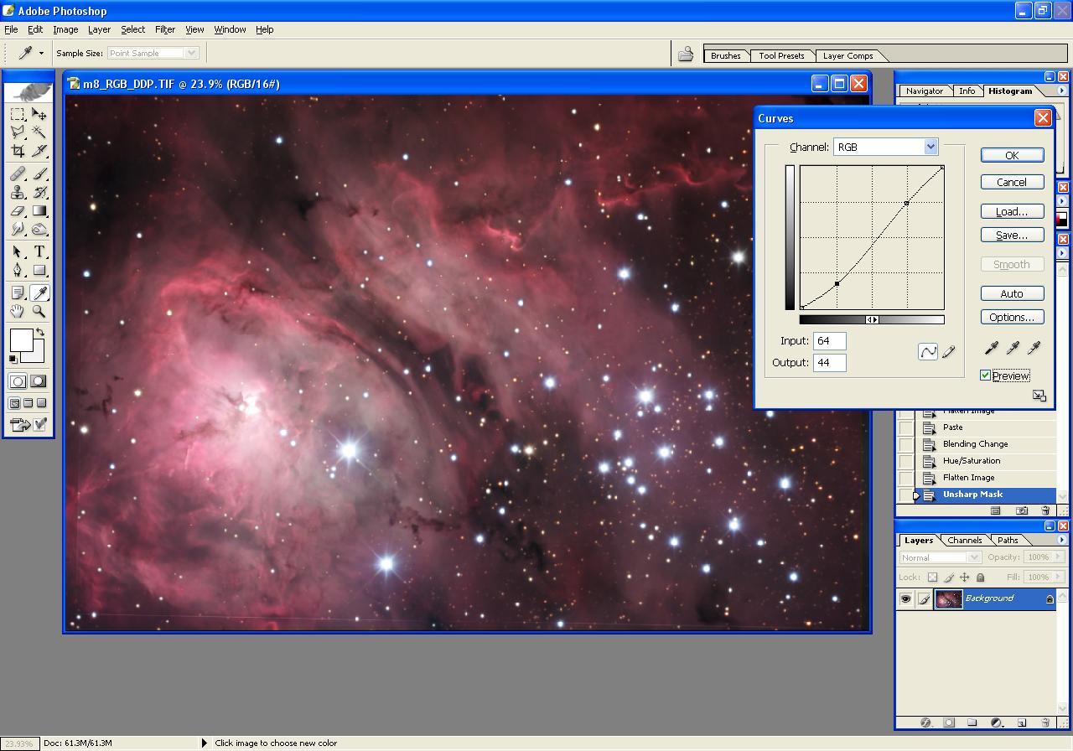This screenshot has width=1073, height=751.
Task: Open the Channel dropdown in Curves
Action: (x=930, y=147)
